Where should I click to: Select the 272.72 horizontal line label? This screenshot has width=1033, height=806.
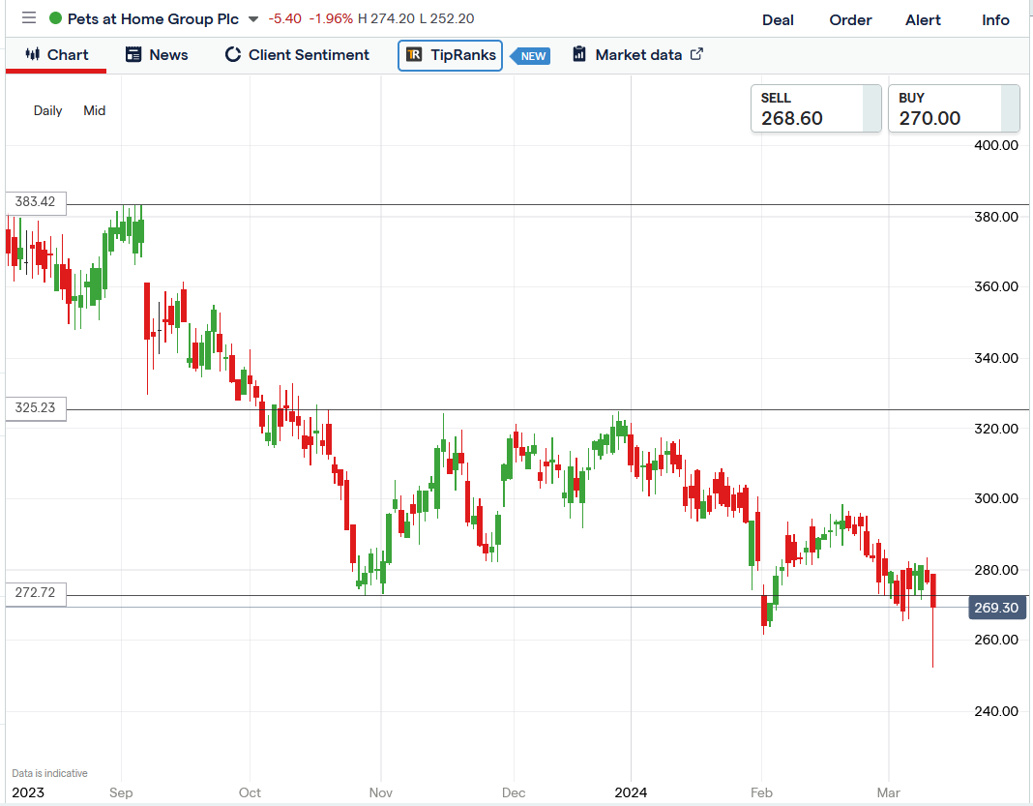[36, 592]
